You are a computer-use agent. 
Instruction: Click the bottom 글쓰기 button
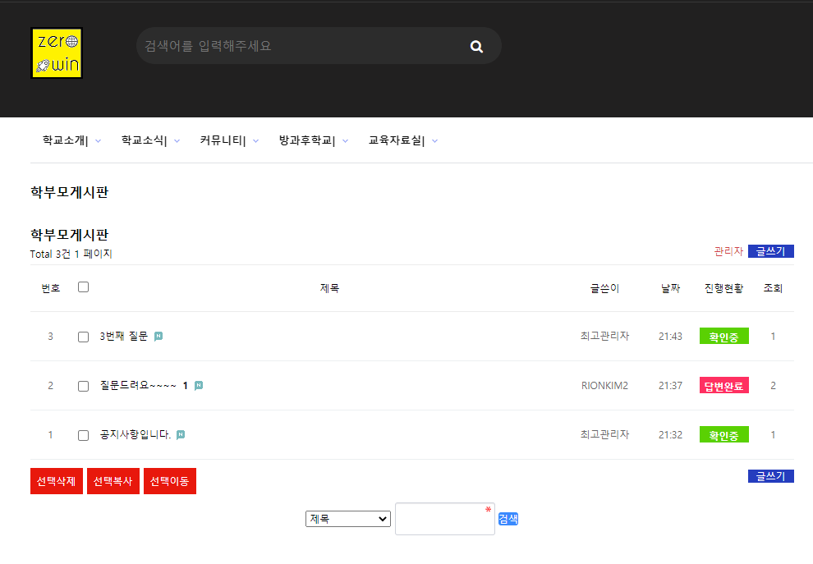coord(771,476)
